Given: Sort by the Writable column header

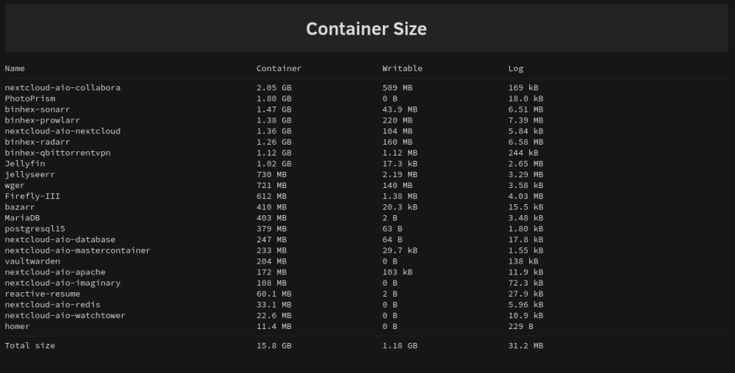Looking at the screenshot, I should (x=402, y=68).
